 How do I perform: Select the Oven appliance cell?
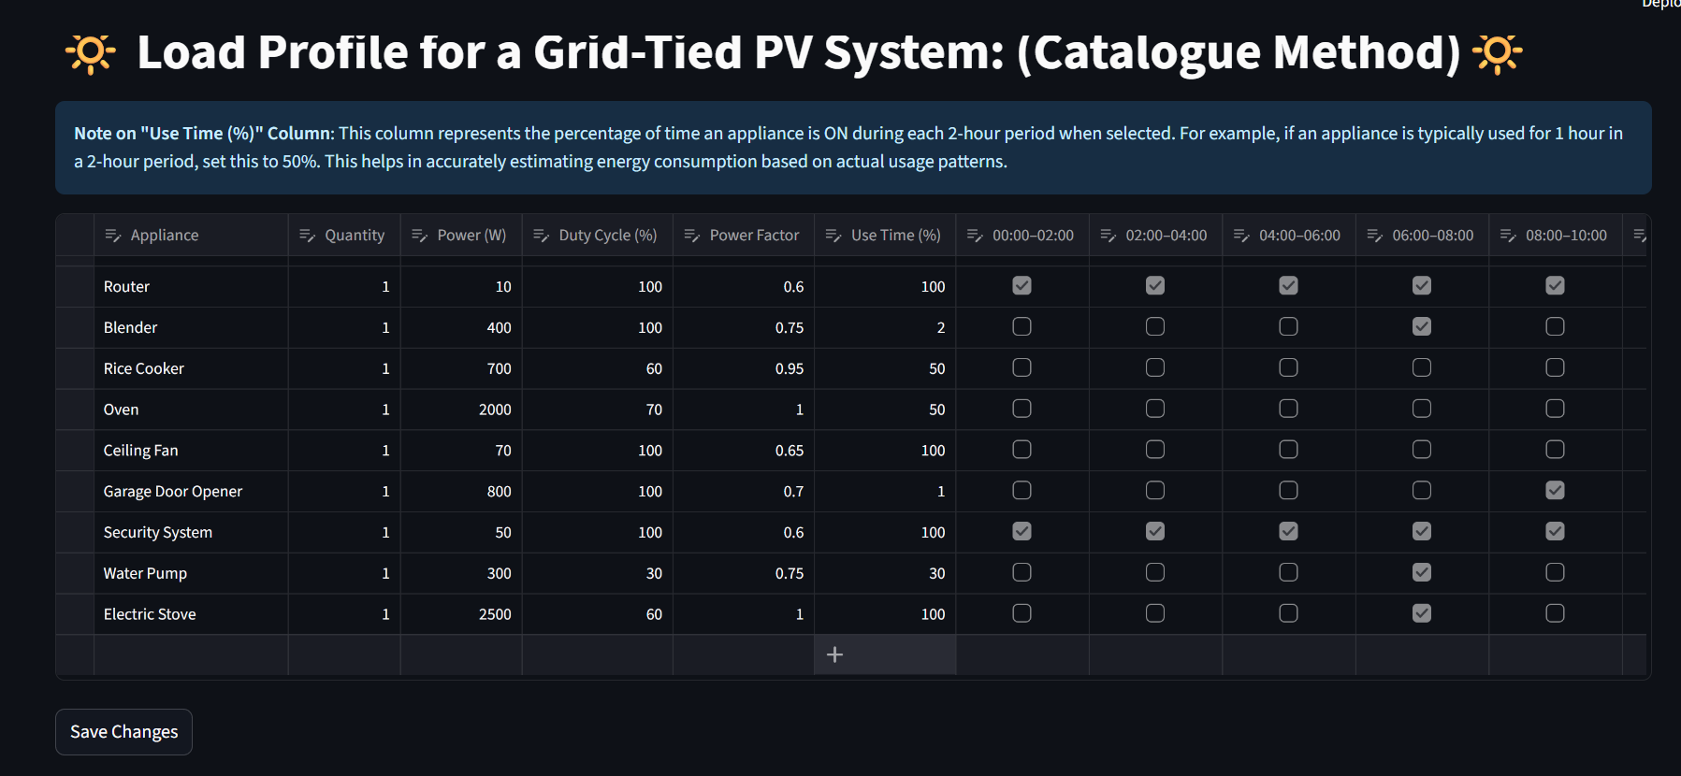(x=122, y=409)
